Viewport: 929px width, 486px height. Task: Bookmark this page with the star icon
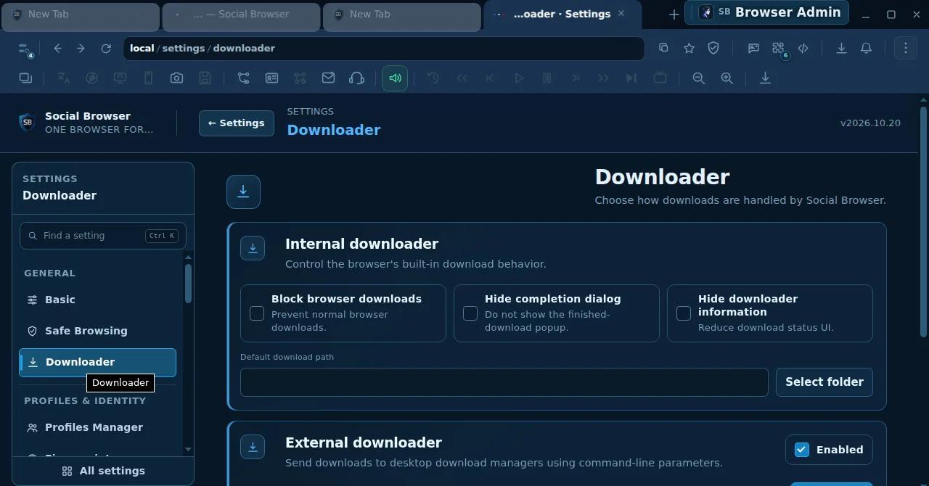click(x=689, y=48)
